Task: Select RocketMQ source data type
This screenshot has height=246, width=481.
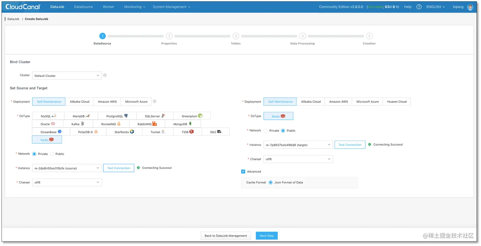Action: click(111, 124)
